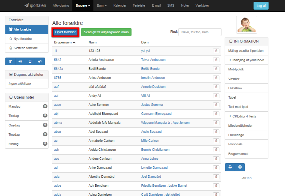Click the Find search input field
The image size is (285, 196).
click(200, 32)
